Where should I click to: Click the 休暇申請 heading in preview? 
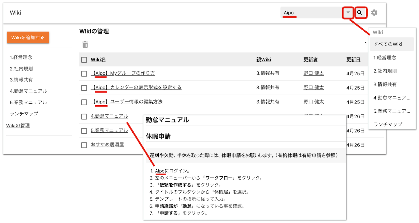pyautogui.click(x=158, y=136)
